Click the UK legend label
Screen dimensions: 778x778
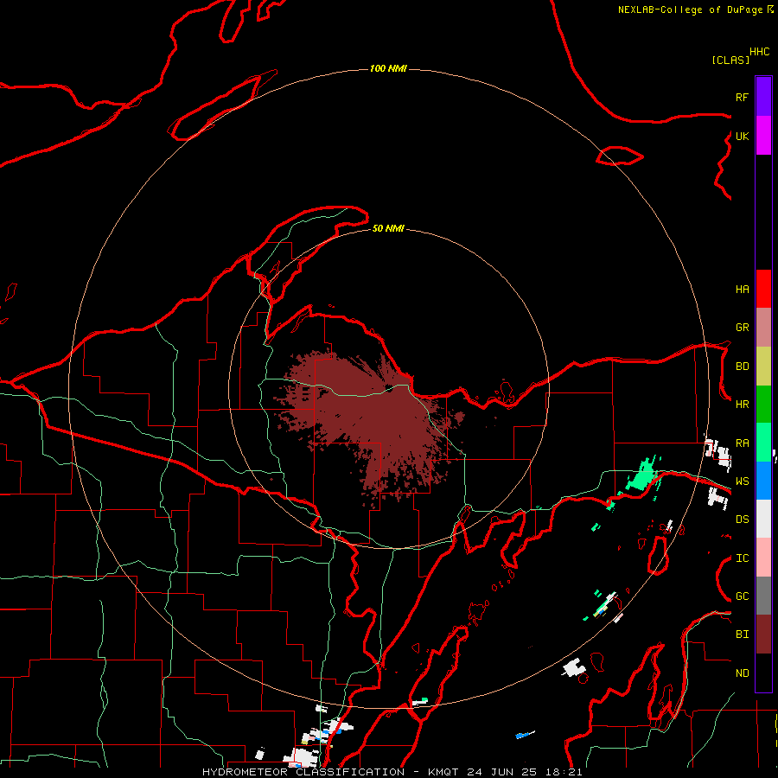742,136
